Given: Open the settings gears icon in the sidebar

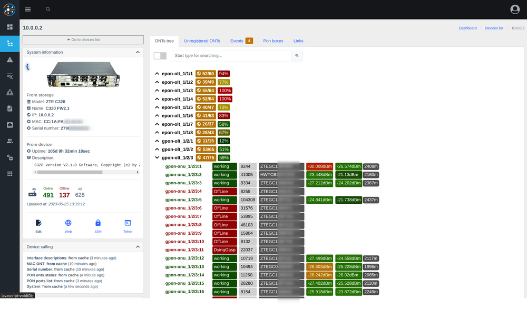Looking at the screenshot, I should pyautogui.click(x=9, y=157).
